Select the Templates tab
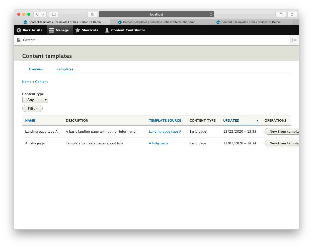The width and height of the screenshot is (313, 248). (x=65, y=69)
